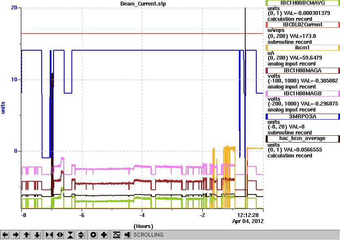Click the date Apr 04, 2012
340x240 pixels.
[248, 221]
